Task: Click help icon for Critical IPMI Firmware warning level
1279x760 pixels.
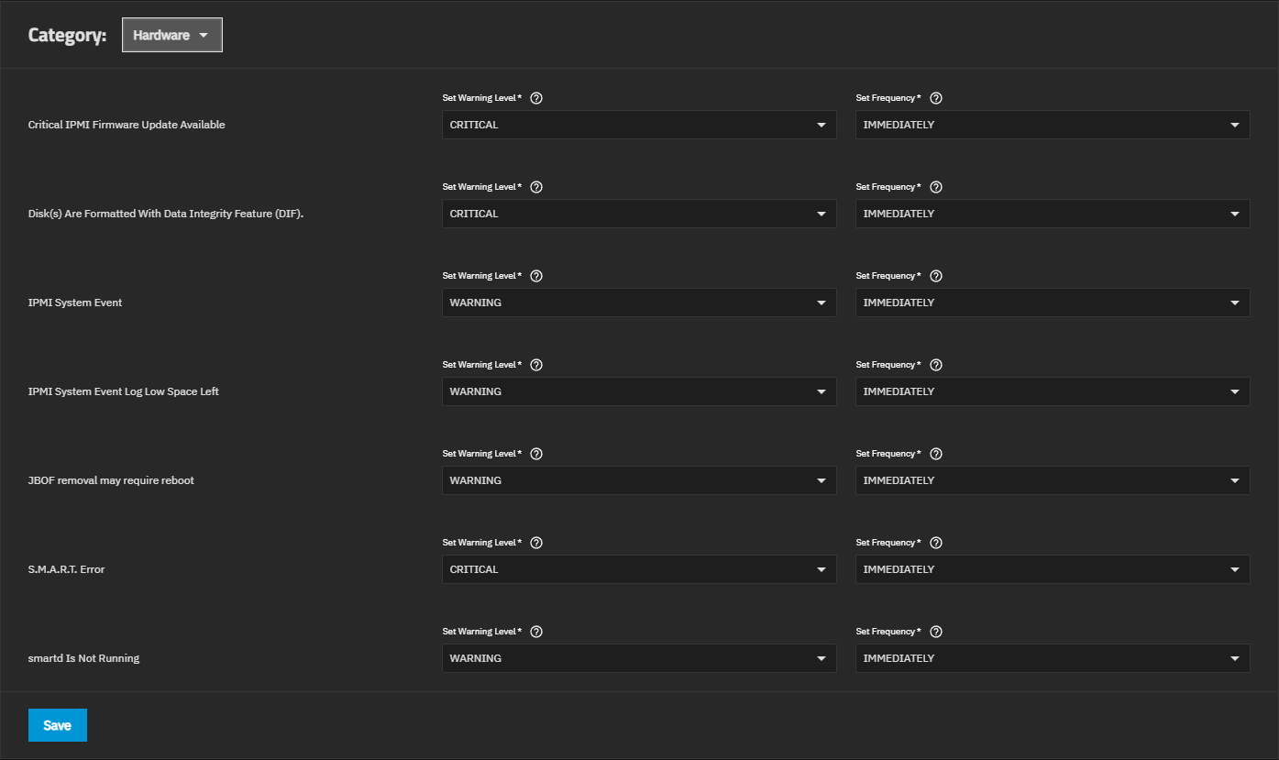Action: tap(536, 98)
